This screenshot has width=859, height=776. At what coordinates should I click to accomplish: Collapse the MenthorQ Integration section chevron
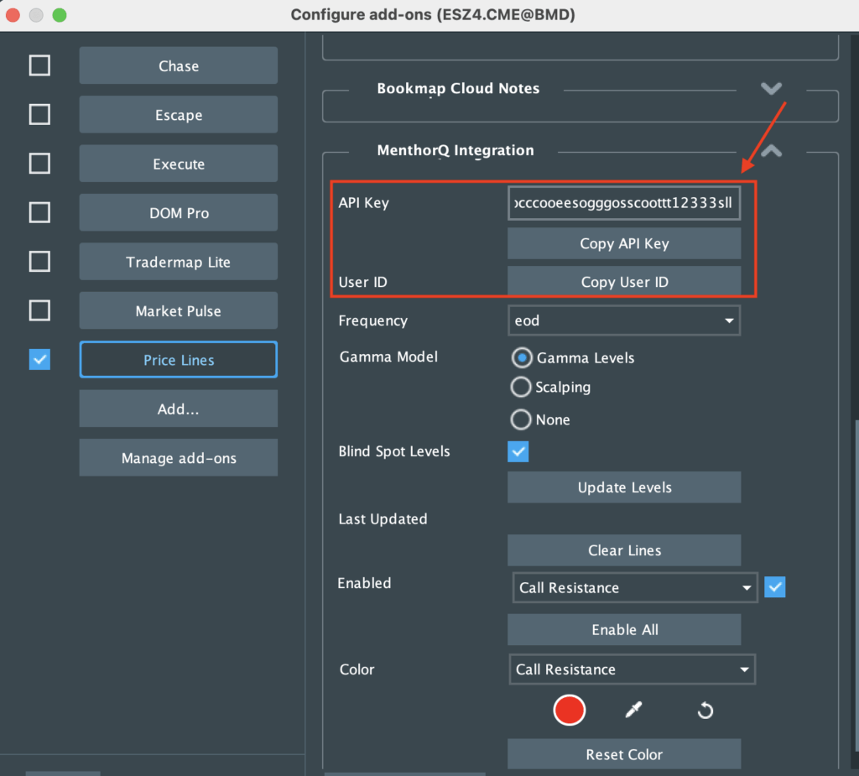[770, 151]
